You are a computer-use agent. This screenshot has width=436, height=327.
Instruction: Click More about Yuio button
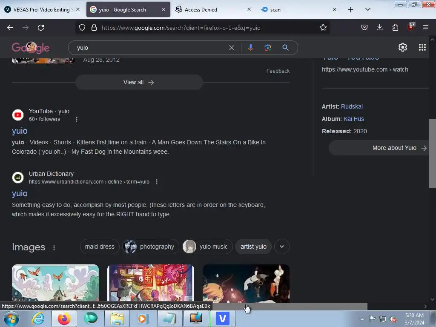[x=378, y=148]
